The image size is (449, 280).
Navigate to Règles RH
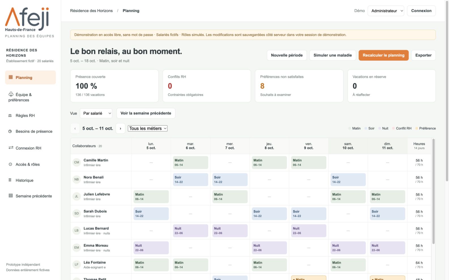pyautogui.click(x=30, y=116)
